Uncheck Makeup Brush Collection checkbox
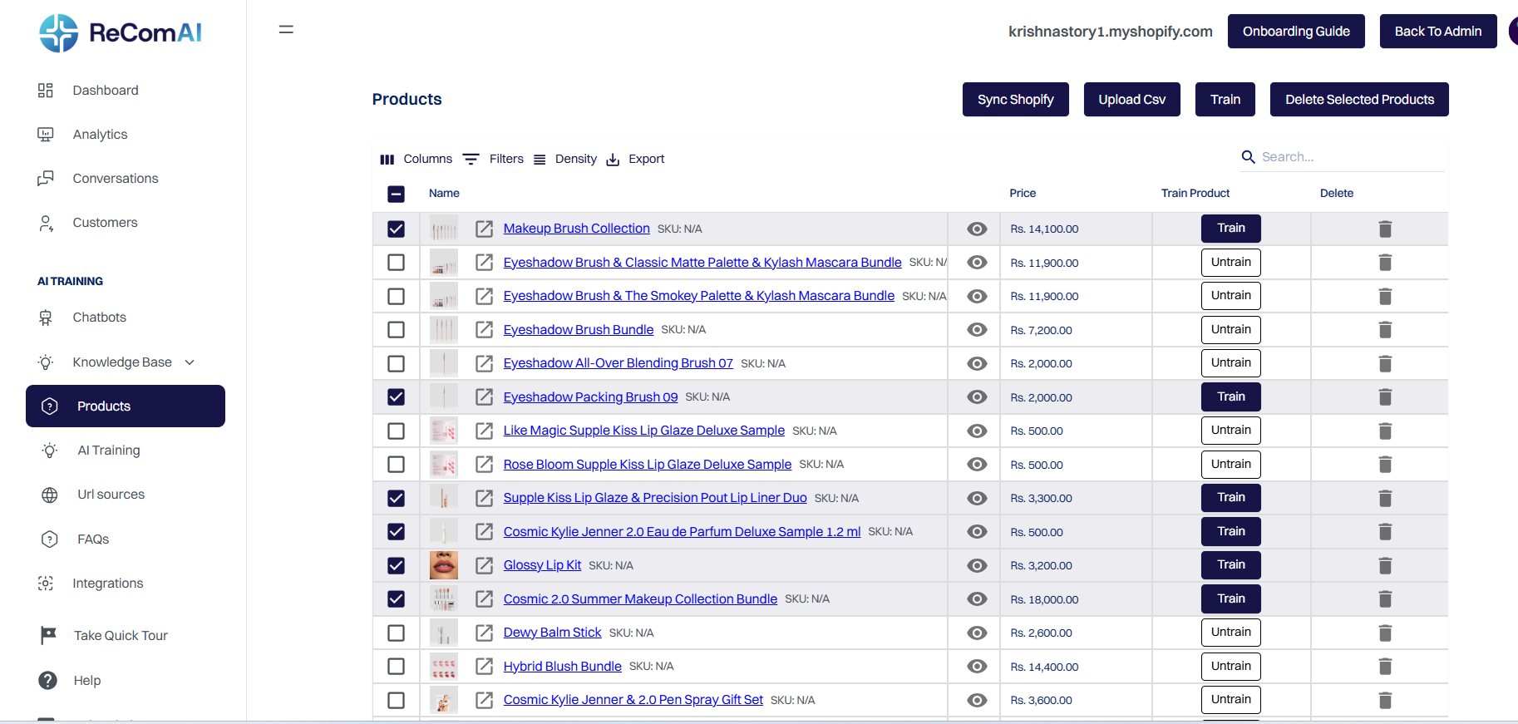The width and height of the screenshot is (1518, 724). click(397, 229)
